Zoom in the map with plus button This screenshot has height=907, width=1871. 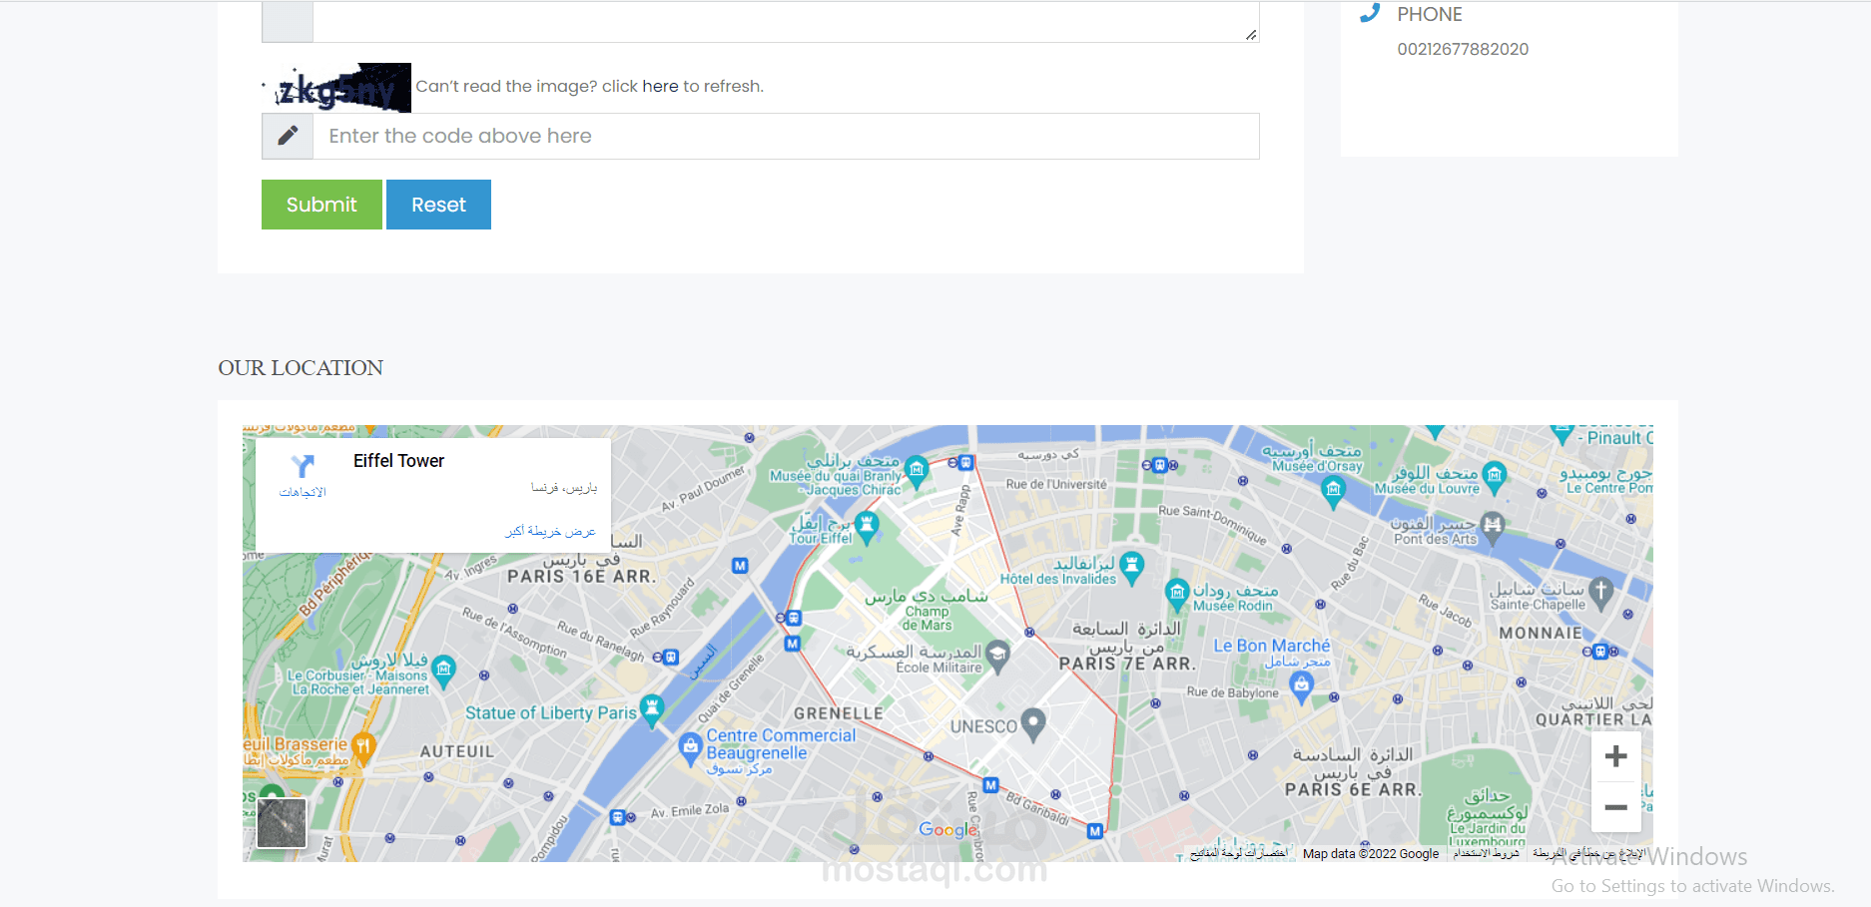pyautogui.click(x=1615, y=756)
